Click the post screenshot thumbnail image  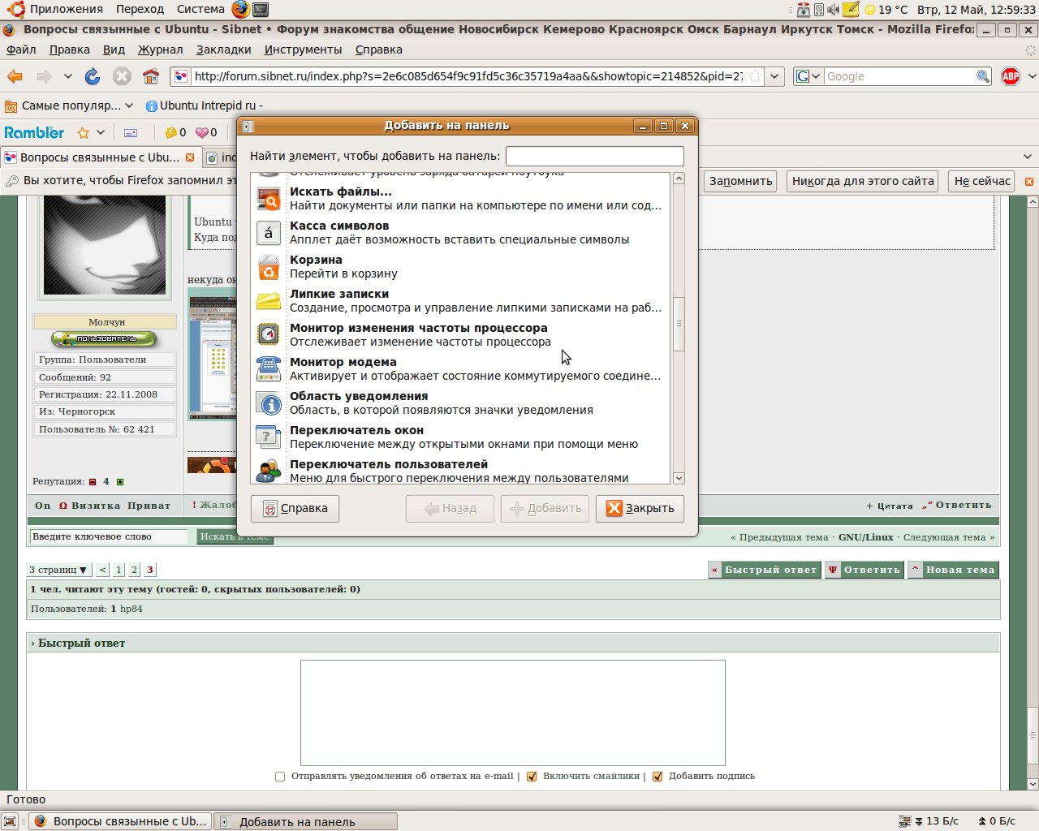click(213, 357)
